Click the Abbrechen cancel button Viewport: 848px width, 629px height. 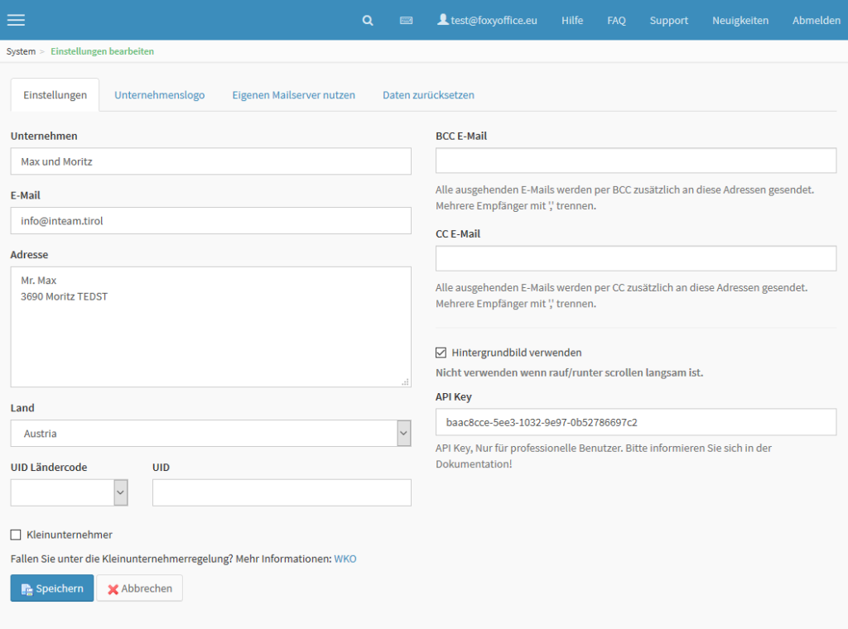(139, 588)
